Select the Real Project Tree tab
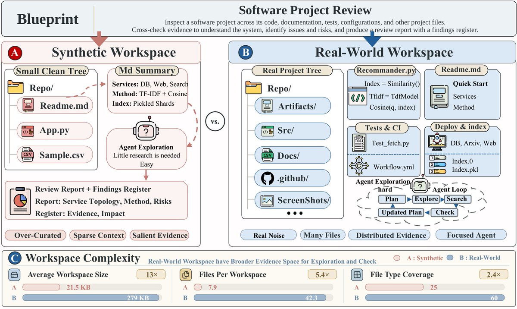Viewport: 517px width, 309px height. (x=293, y=71)
